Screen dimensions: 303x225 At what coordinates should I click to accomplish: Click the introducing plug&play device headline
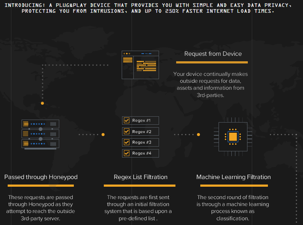(148, 8)
